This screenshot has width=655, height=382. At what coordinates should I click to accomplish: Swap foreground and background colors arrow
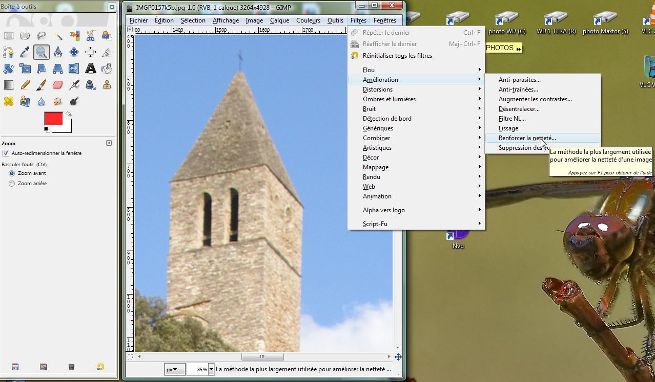pyautogui.click(x=68, y=115)
